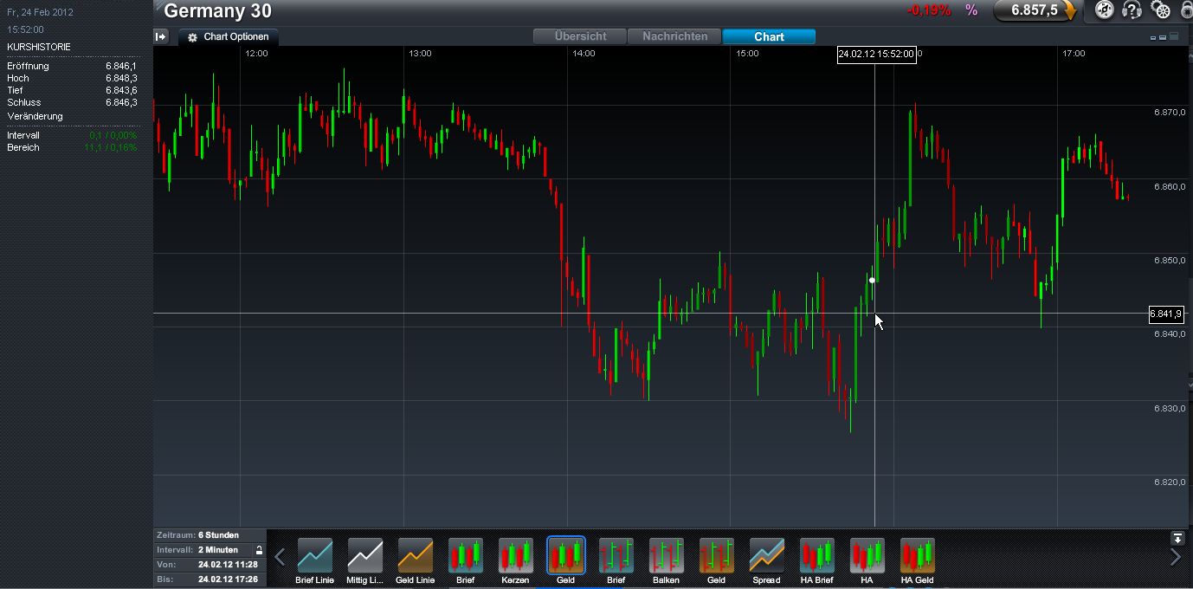Select the Spread chart type
This screenshot has width=1193, height=589.
(766, 556)
